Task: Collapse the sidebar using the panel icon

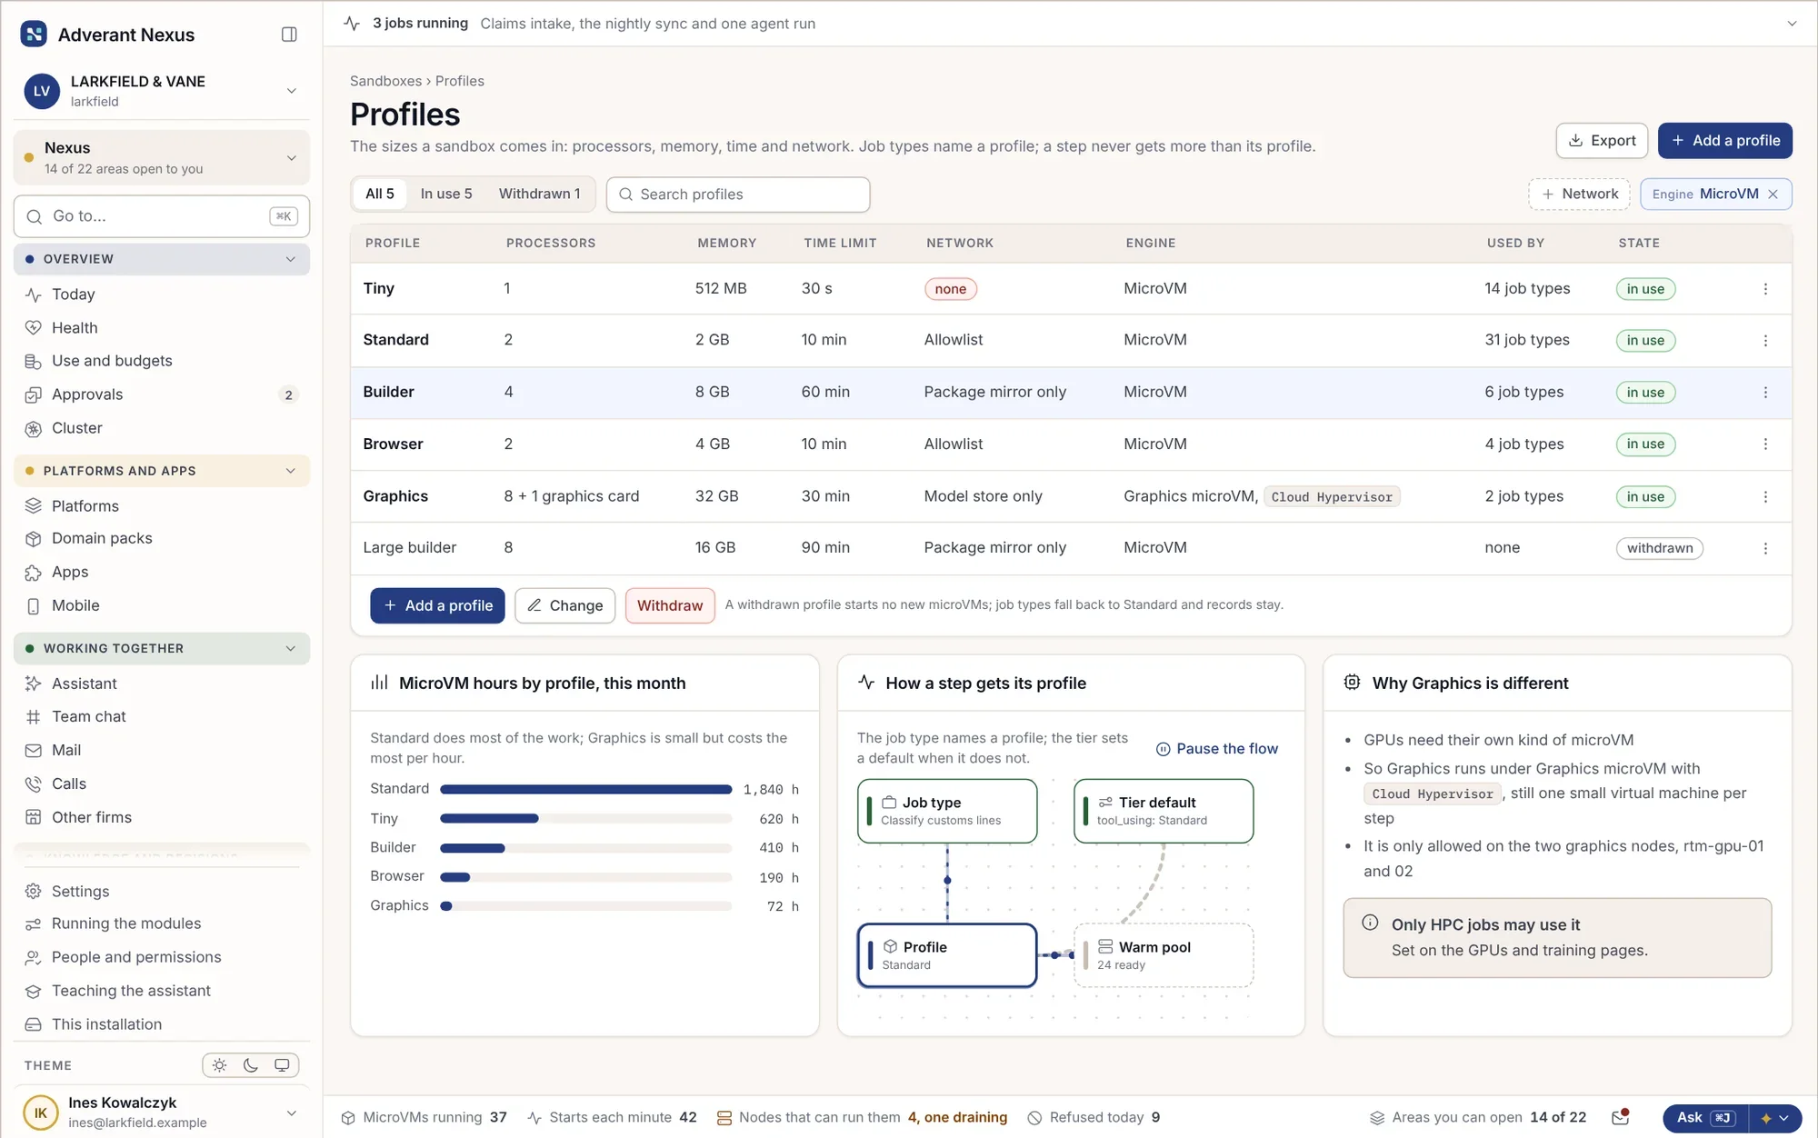Action: pos(289,35)
